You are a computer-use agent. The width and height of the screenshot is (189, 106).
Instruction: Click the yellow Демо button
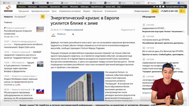click(x=155, y=11)
